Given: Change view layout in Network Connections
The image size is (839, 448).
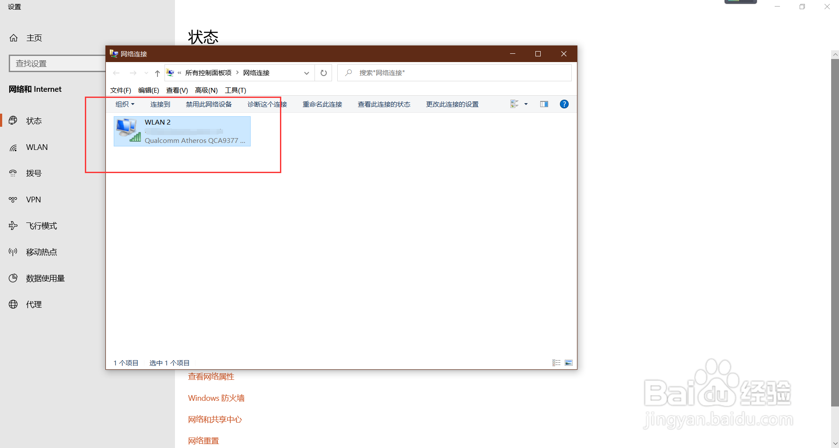Looking at the screenshot, I should tap(514, 104).
